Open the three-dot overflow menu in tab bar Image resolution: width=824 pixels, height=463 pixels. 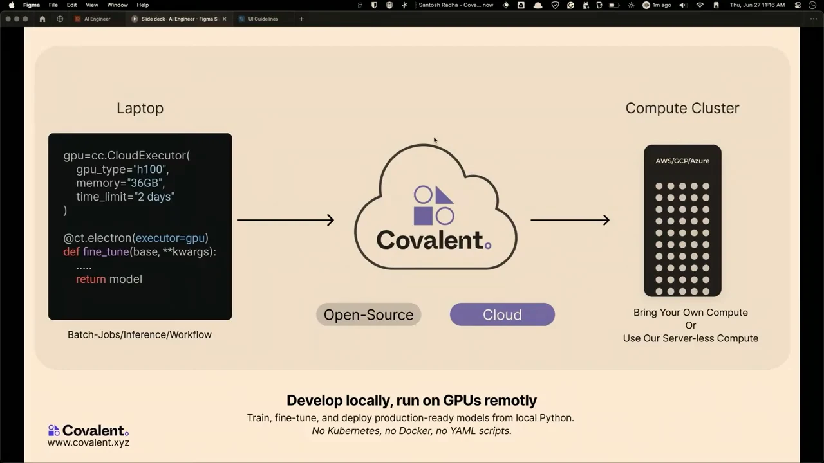[x=813, y=19]
